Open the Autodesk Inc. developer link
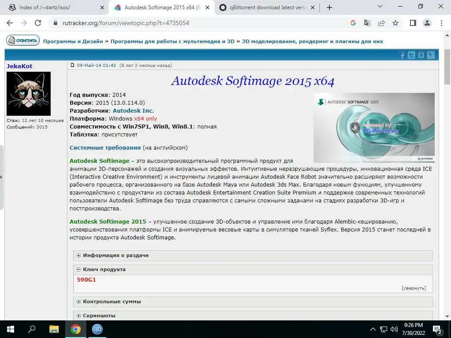 (133, 110)
